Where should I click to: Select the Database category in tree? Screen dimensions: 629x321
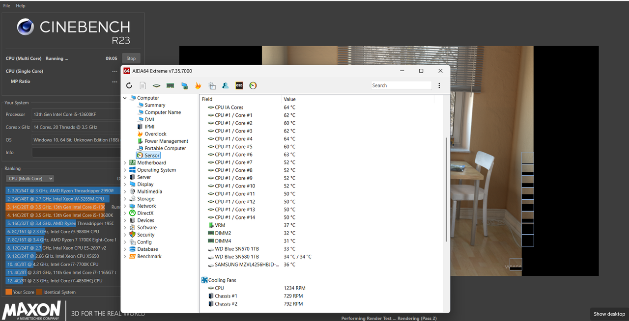click(x=147, y=249)
